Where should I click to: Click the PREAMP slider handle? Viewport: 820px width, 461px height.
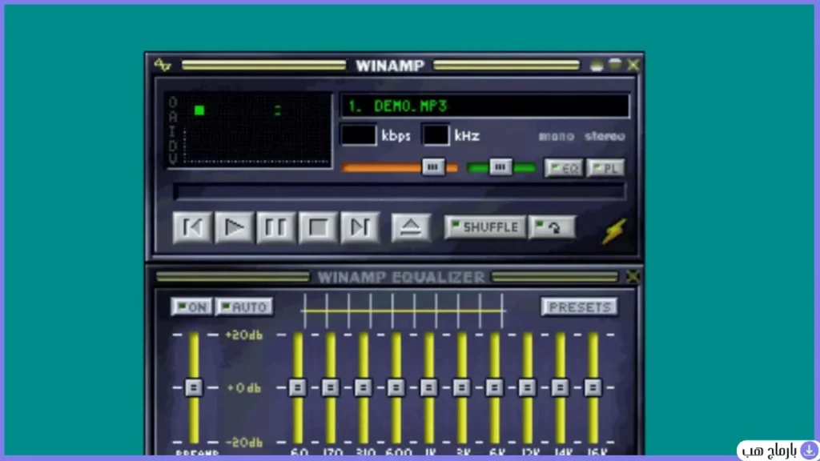point(194,387)
